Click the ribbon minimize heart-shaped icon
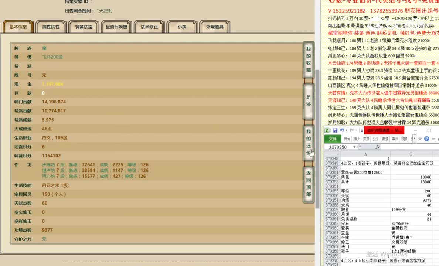 [x=420, y=139]
